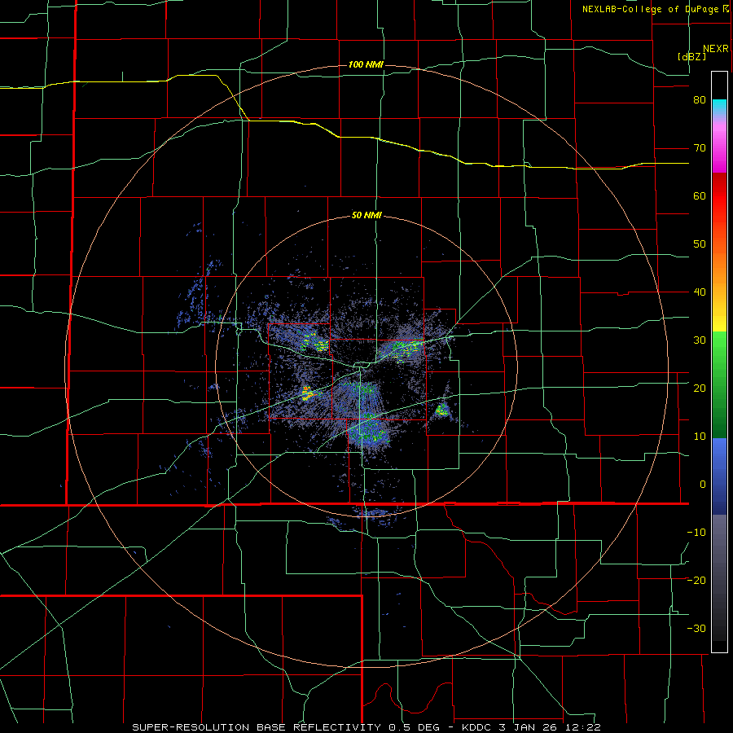The image size is (733, 733).
Task: Click the -30 dBZ scale value
Action: [696, 628]
